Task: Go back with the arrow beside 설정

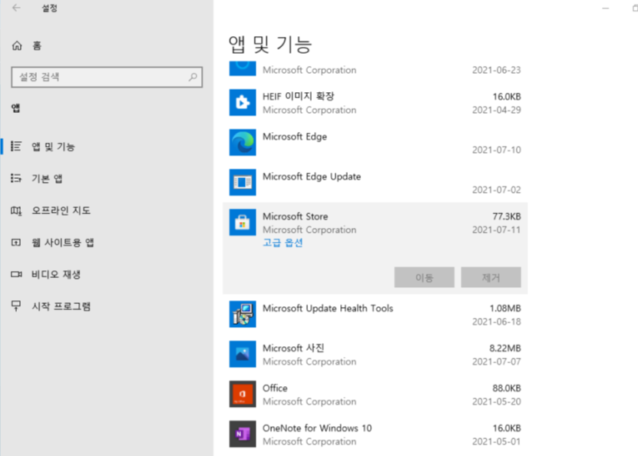Action: click(16, 8)
